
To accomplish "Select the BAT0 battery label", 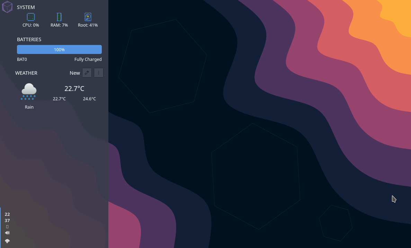I will tap(22, 59).
